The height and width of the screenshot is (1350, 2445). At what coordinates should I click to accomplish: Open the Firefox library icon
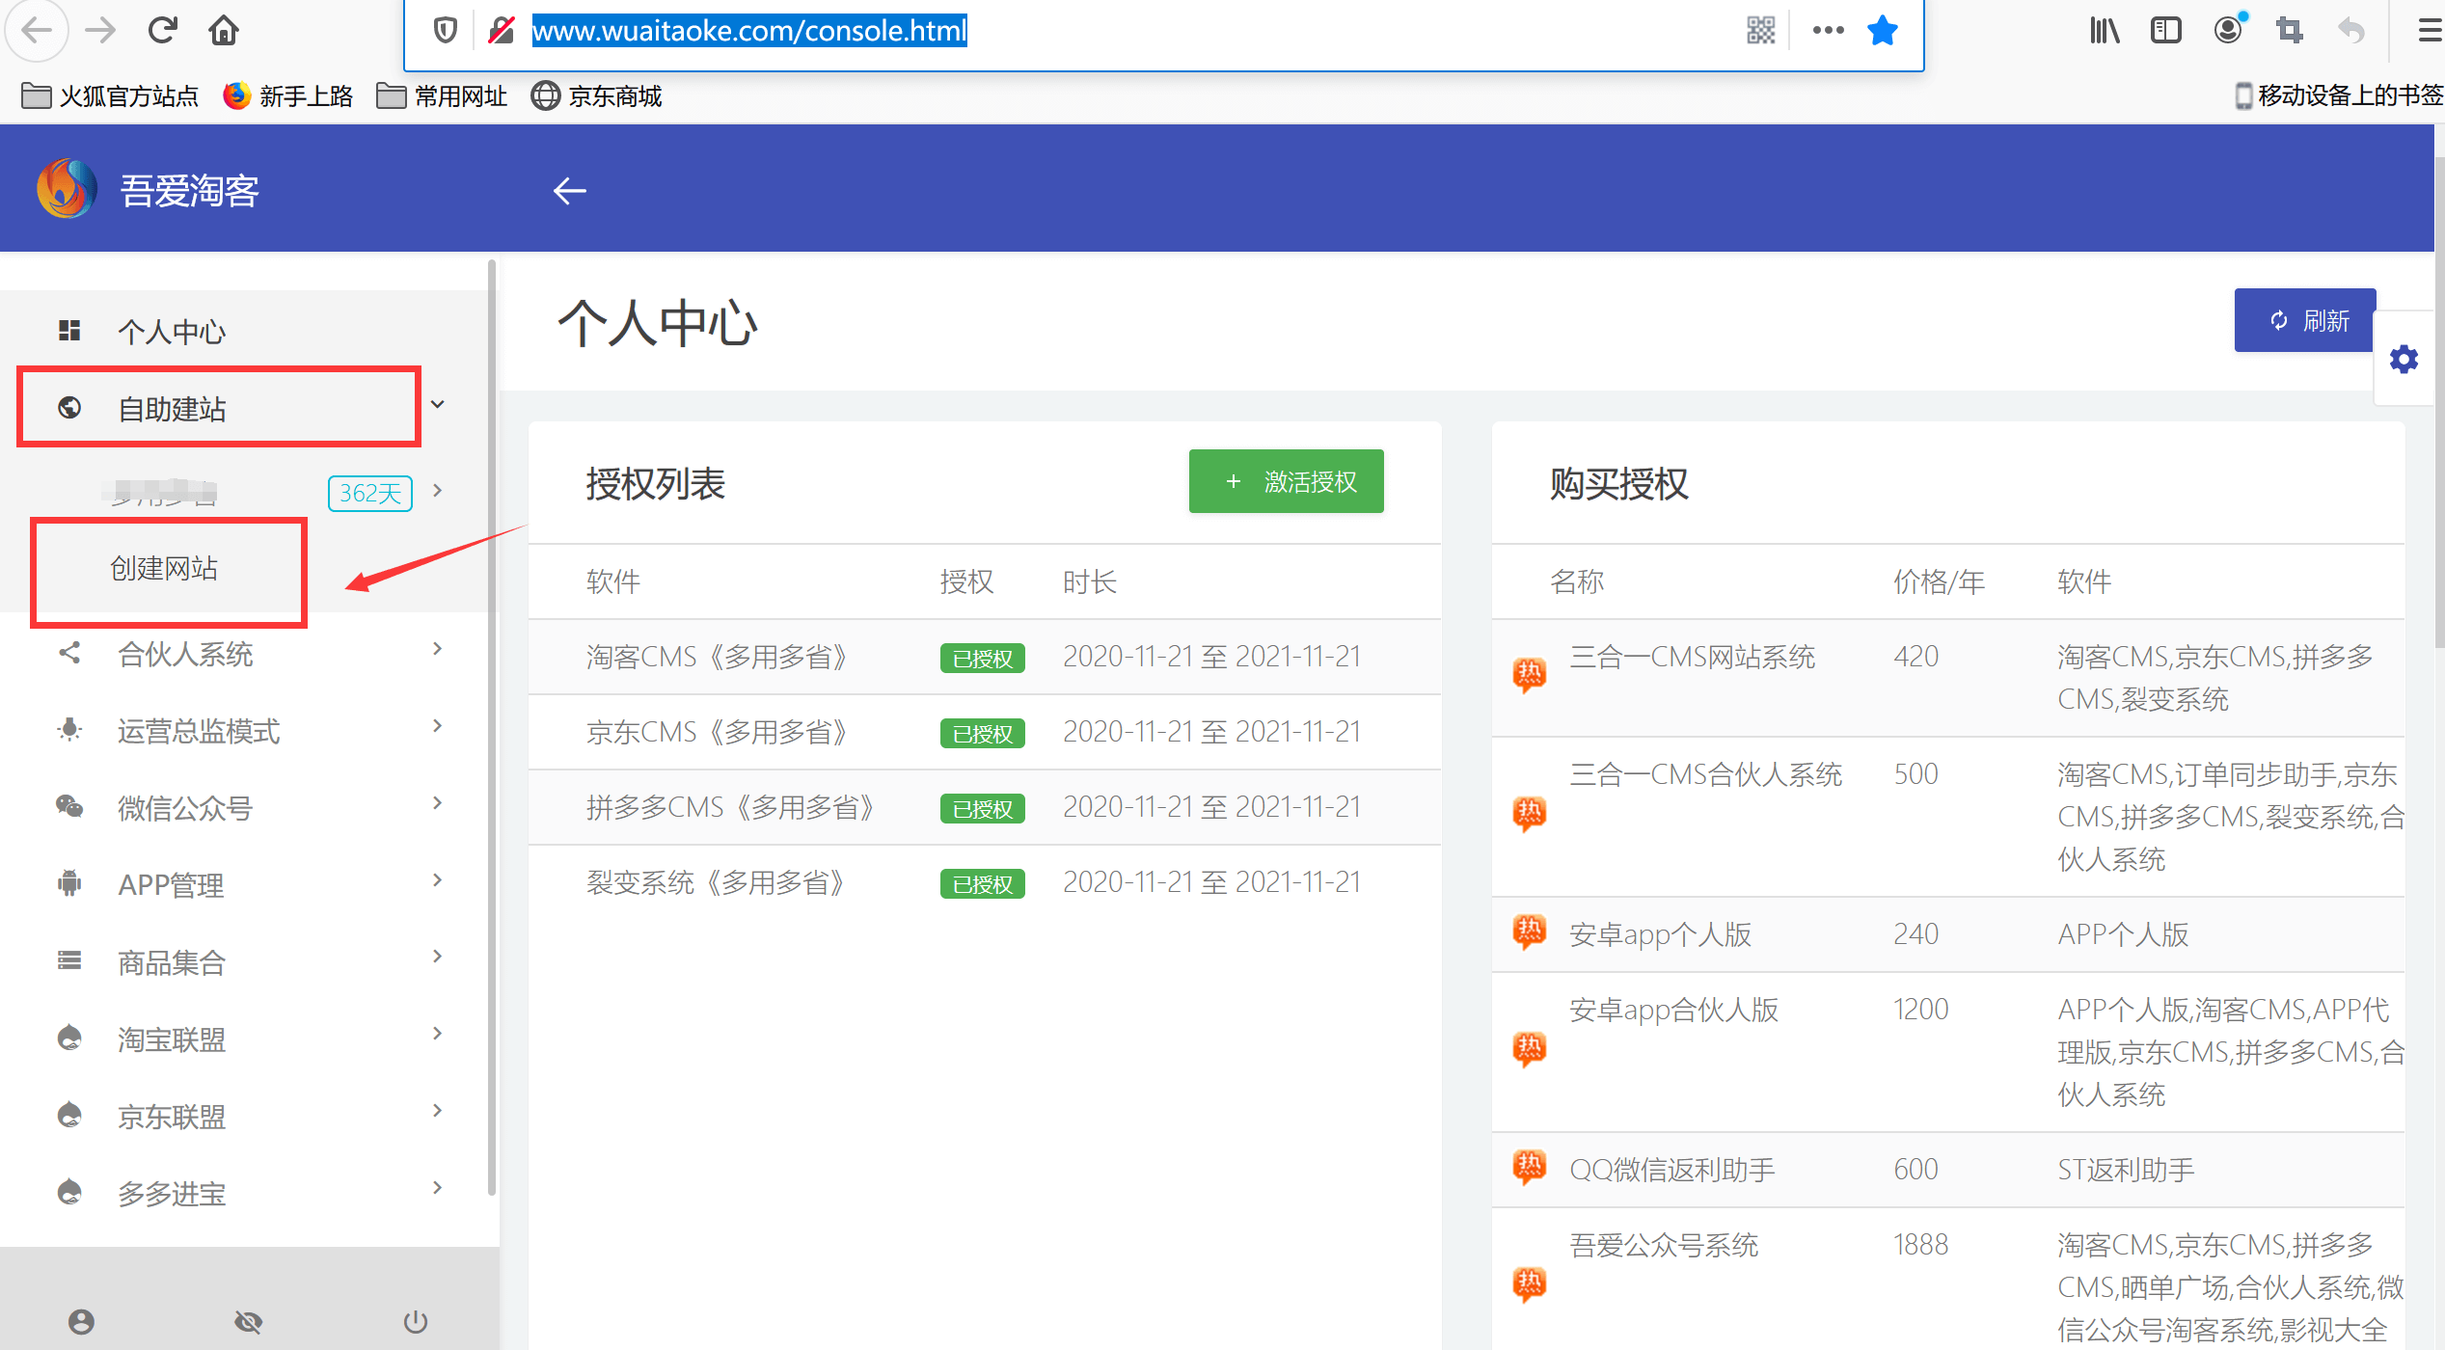(2104, 31)
